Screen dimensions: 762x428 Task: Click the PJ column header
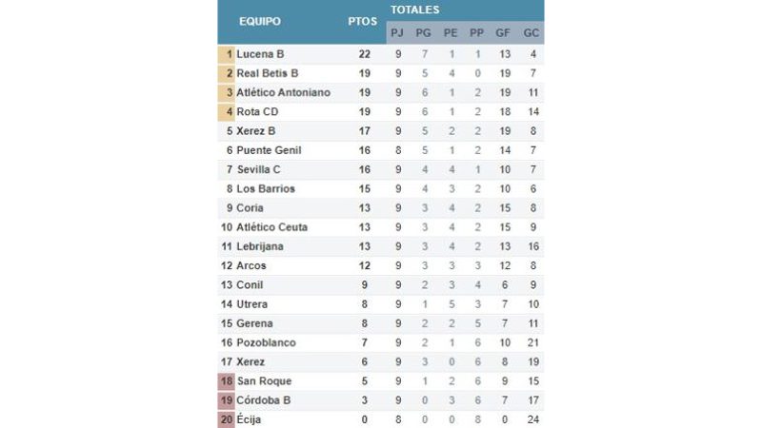(397, 33)
